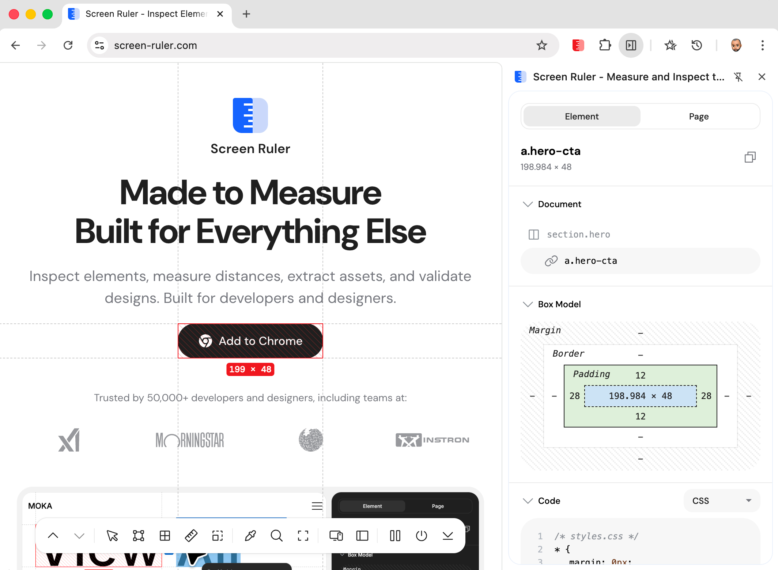Pick the dashed area selection tool

pos(218,536)
